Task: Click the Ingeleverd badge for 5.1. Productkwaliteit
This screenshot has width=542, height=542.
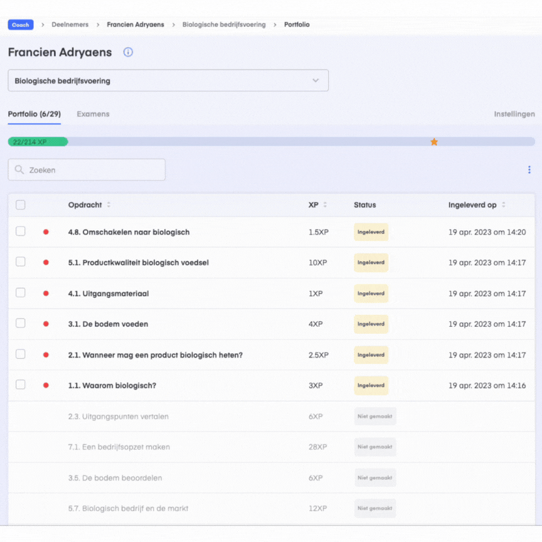Action: click(x=371, y=262)
